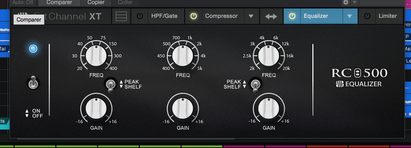Open the Equalizer model dropdown arrow
The height and width of the screenshot is (148, 411).
350,16
